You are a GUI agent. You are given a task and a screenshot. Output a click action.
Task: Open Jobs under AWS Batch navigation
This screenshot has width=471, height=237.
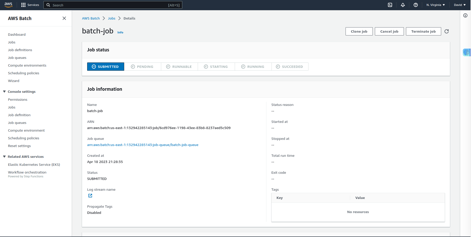click(12, 42)
